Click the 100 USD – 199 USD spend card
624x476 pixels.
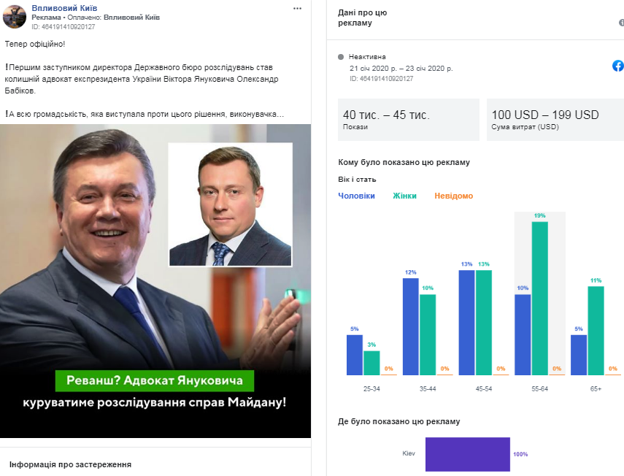point(555,119)
